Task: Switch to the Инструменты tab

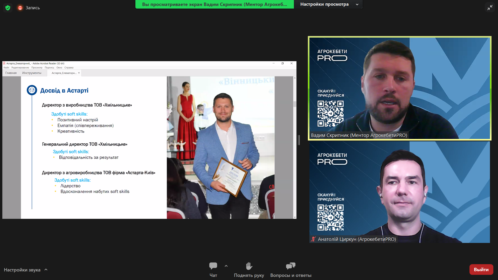Action: click(x=32, y=73)
